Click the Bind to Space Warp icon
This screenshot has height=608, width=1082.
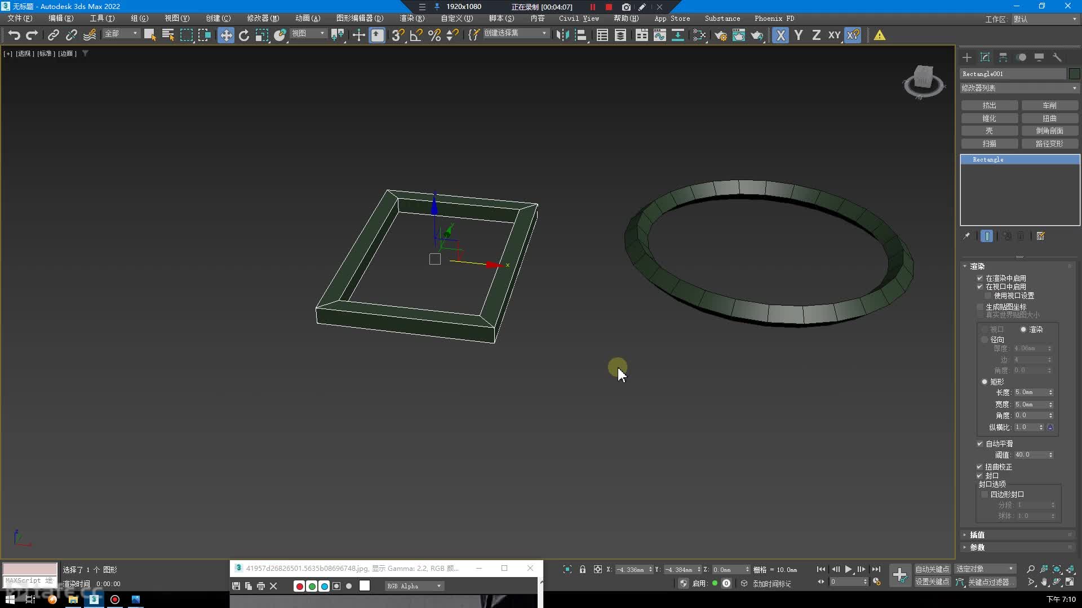coord(90,35)
